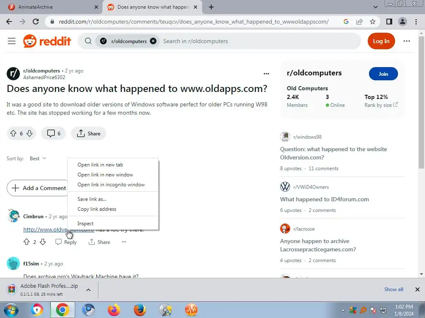Expand download item options arrow
Screen dimensions: 425x318
coord(88,290)
